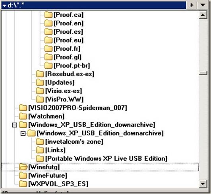Click the Proof.pt-br folder icon
211x194 pixels.
[48, 65]
